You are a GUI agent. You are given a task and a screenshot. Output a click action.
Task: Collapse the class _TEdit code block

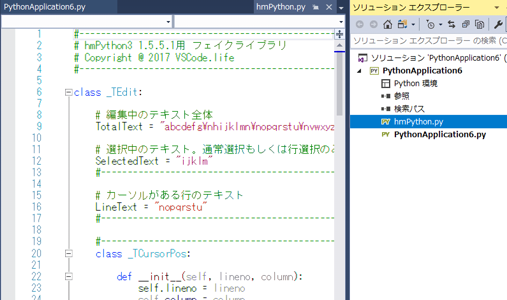click(x=69, y=92)
